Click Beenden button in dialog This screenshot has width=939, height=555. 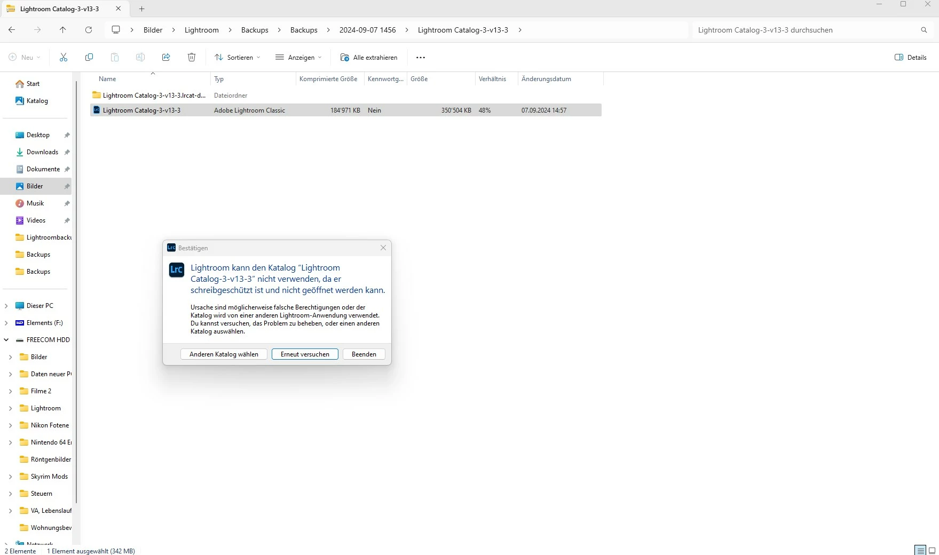point(364,354)
